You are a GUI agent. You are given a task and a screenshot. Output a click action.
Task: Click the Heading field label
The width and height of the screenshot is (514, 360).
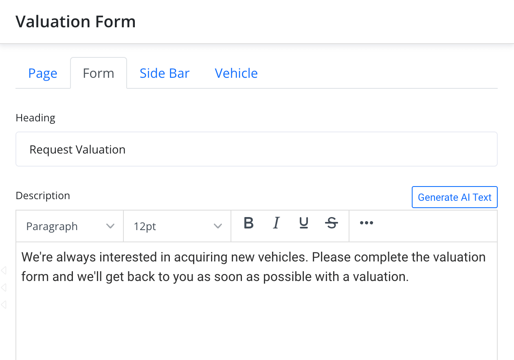(35, 118)
